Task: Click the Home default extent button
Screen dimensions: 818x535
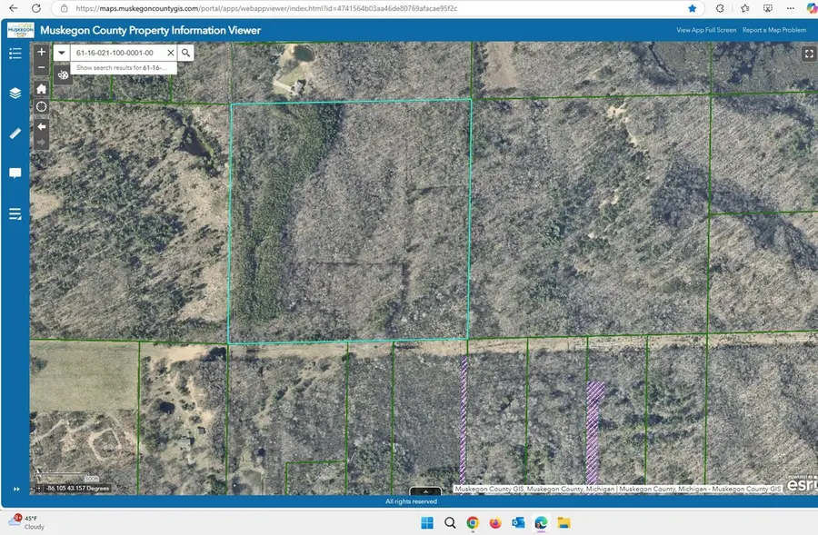Action: 41,89
